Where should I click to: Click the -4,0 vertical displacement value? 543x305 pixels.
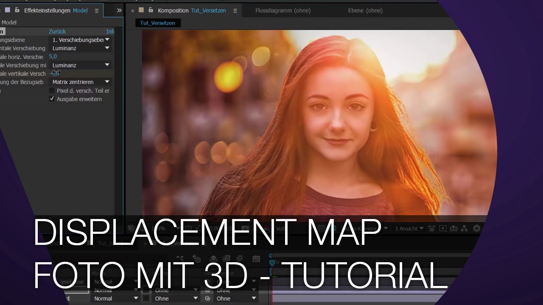coord(54,73)
